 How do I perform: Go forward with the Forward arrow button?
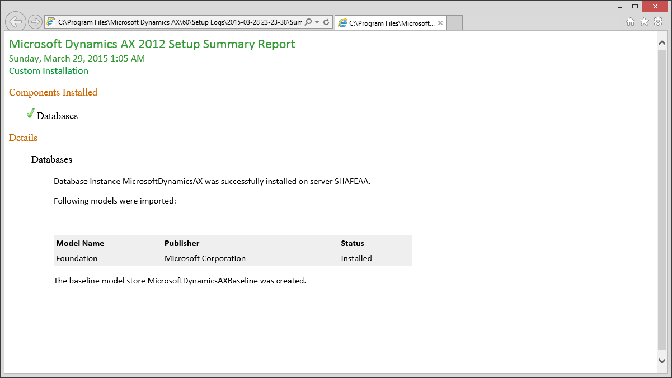click(35, 22)
